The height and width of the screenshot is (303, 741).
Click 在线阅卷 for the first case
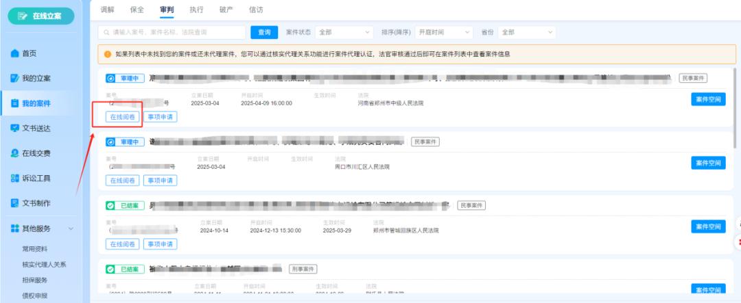[x=123, y=117]
